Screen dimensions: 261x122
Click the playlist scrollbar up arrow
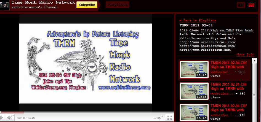click(x=254, y=61)
